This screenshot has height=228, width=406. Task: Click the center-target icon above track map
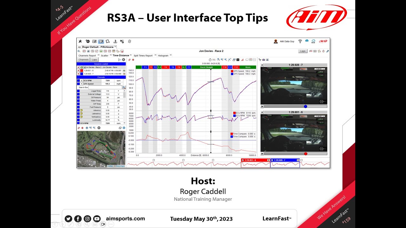(87, 128)
